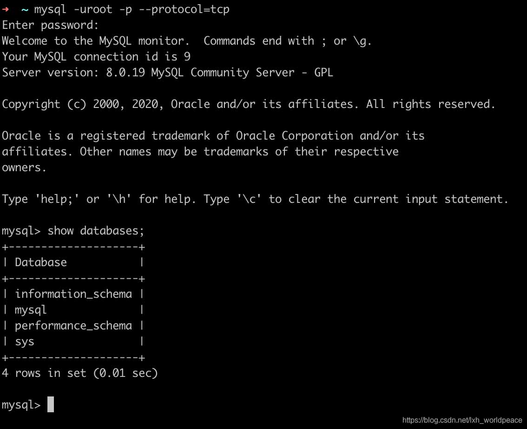Image resolution: width=527 pixels, height=429 pixels.
Task: Click the block cursor at the empty mysql prompt
Action: [x=51, y=404]
